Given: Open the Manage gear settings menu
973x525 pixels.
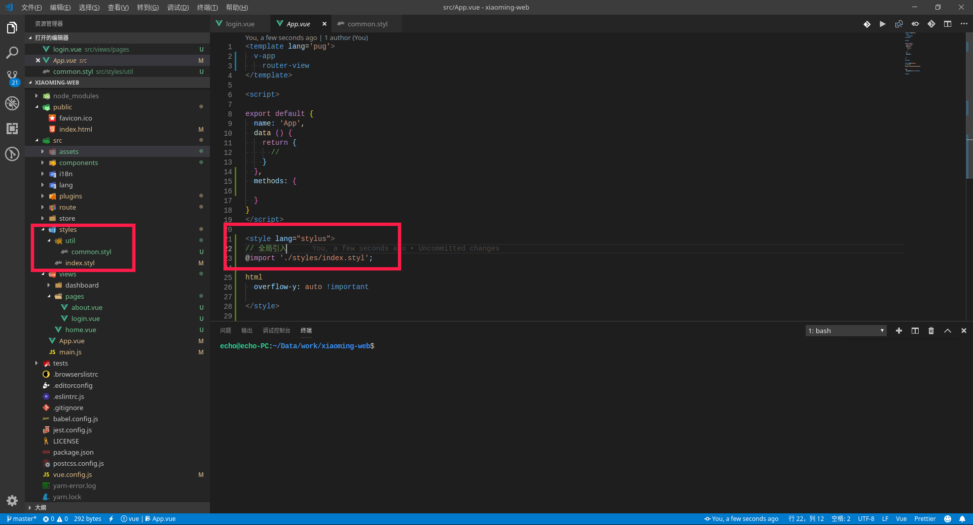Looking at the screenshot, I should pyautogui.click(x=12, y=501).
